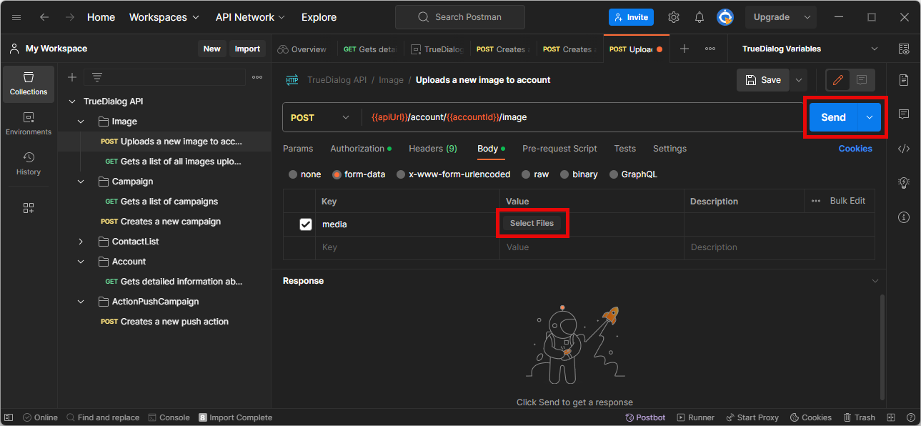Switch to the Params tab
The width and height of the screenshot is (921, 426).
pyautogui.click(x=298, y=149)
